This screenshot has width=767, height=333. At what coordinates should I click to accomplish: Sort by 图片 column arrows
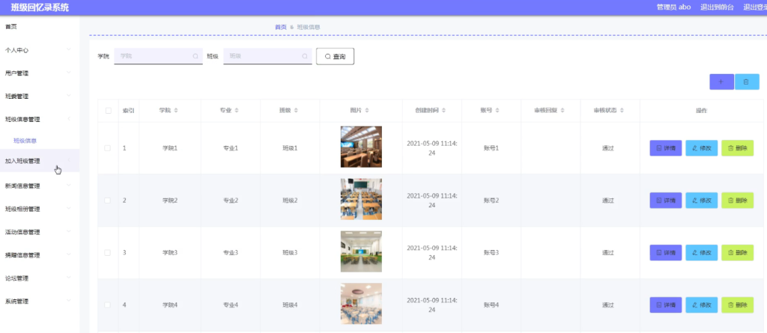click(x=367, y=111)
